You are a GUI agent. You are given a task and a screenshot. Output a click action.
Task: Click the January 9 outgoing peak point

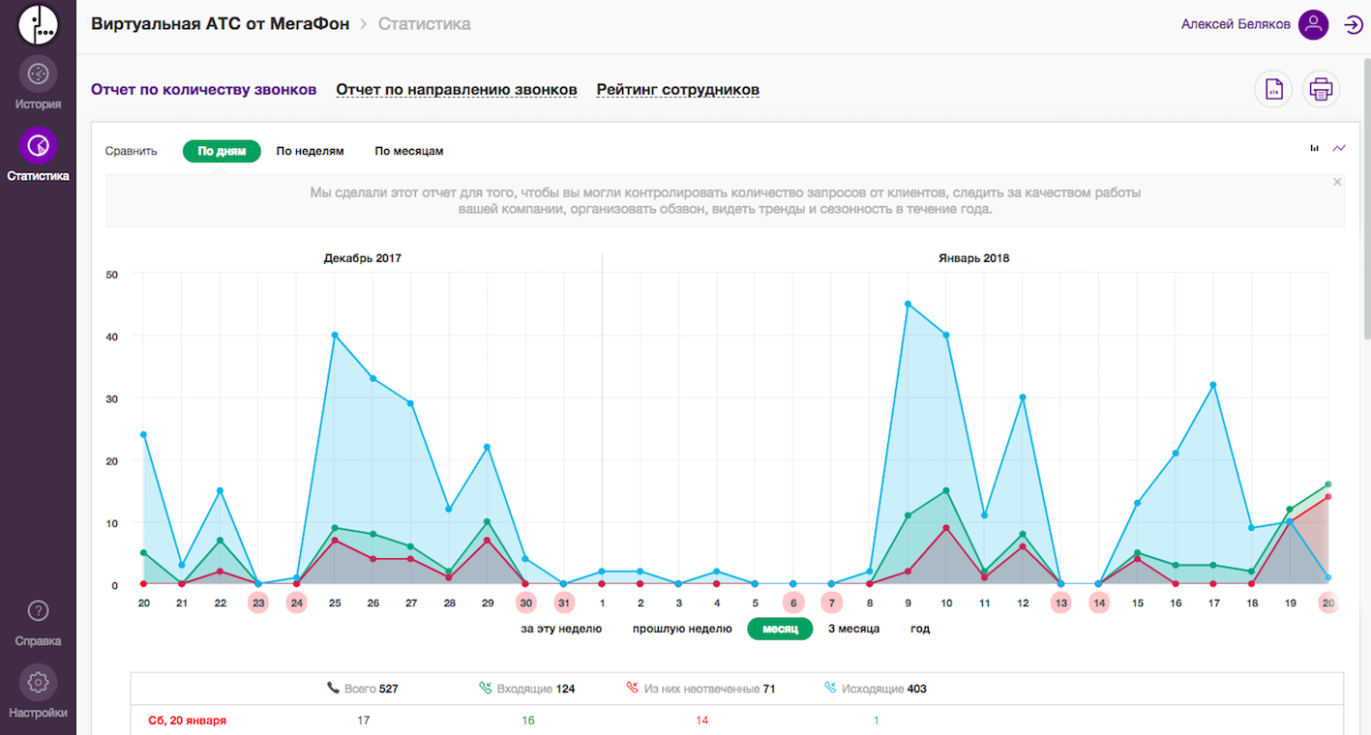[x=908, y=304]
